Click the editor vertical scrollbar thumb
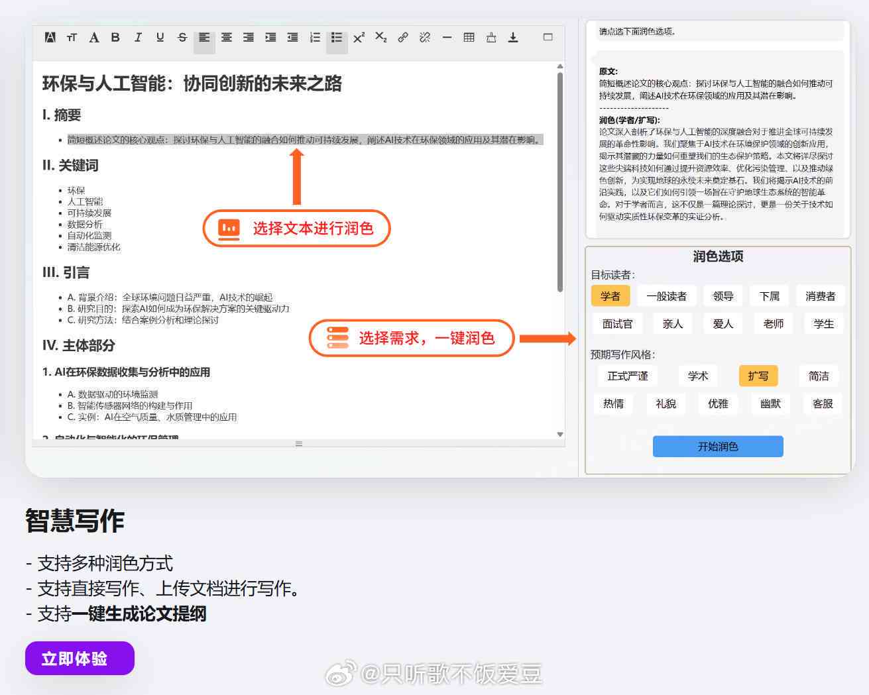Screen dimensions: 869x695 [x=560, y=182]
